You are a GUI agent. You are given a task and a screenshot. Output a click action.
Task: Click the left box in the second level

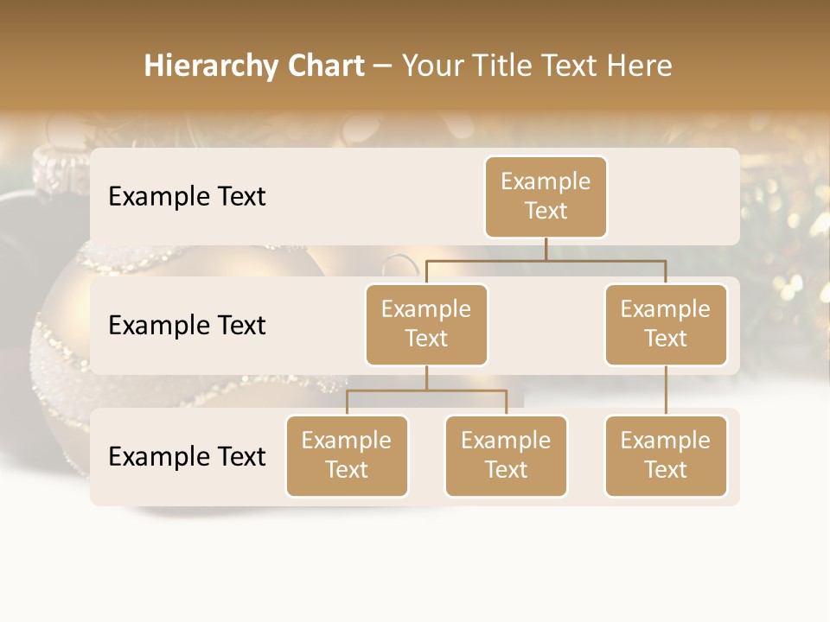pos(426,325)
